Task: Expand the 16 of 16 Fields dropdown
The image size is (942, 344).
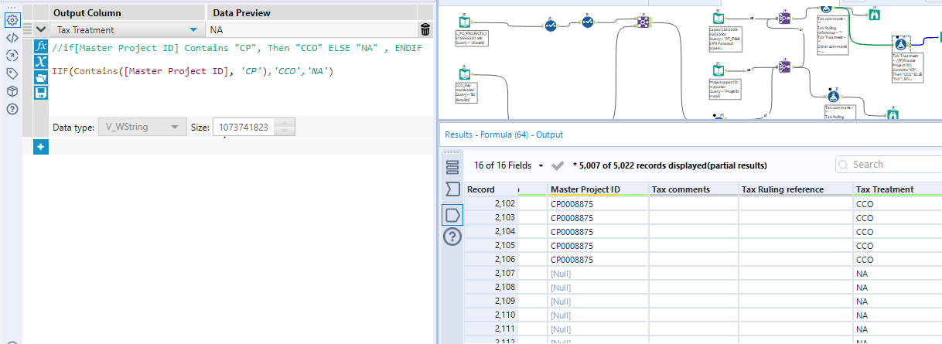Action: (x=541, y=165)
